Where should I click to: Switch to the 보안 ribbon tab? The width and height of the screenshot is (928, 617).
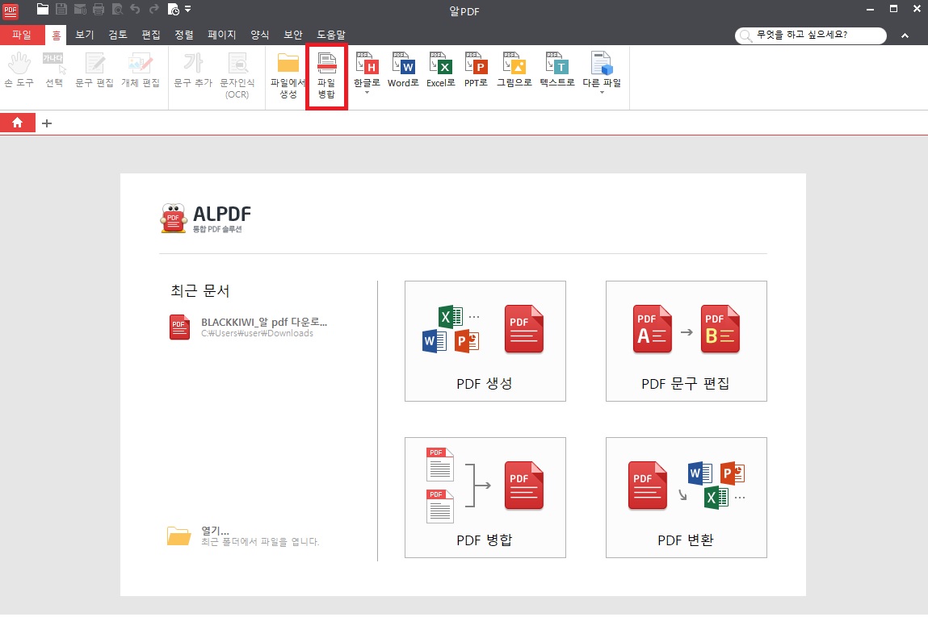[293, 35]
